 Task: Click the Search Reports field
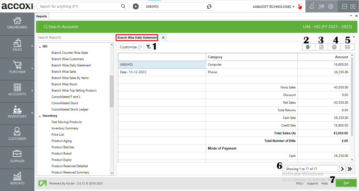click(x=75, y=38)
